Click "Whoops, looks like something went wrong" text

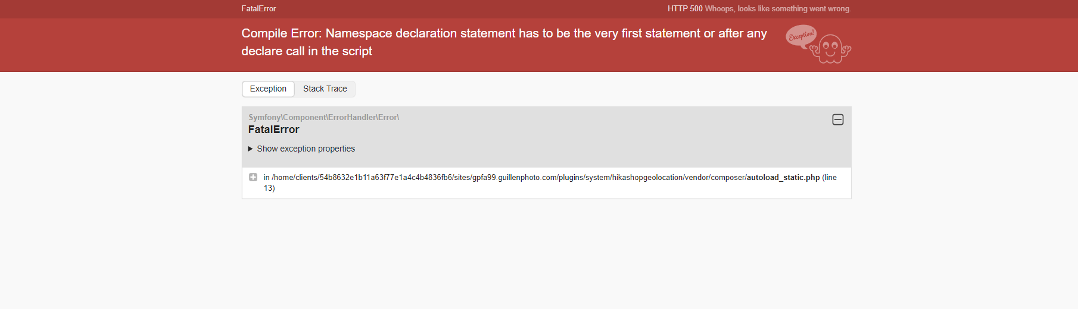click(x=778, y=9)
